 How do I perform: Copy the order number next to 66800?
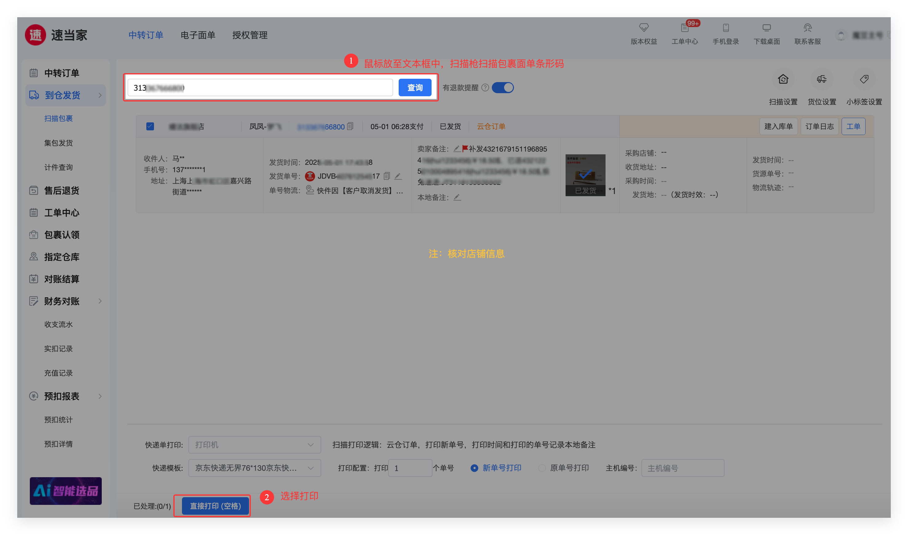click(x=350, y=127)
